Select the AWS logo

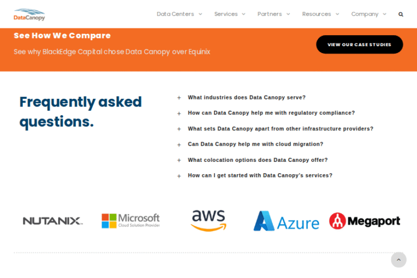[208, 220]
